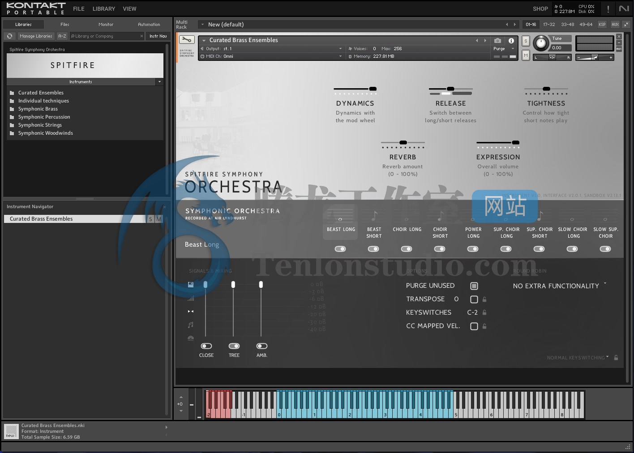
Task: Click mute M in Instrument Navigator row
Action: 158,219
